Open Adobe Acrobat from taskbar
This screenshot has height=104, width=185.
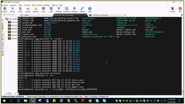click(83, 101)
